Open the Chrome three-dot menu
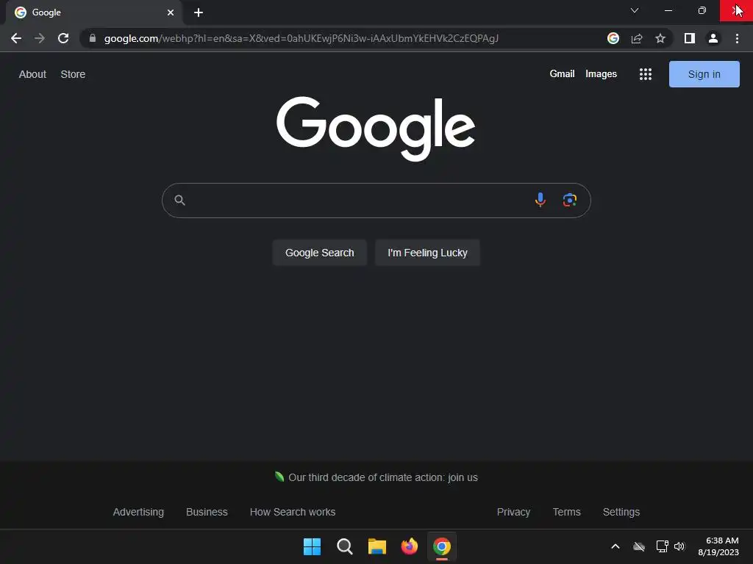This screenshot has width=753, height=564. tap(737, 38)
